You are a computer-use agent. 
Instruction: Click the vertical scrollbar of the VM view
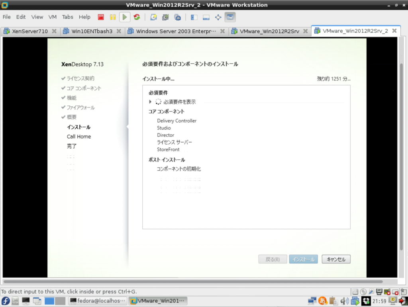(x=402, y=157)
